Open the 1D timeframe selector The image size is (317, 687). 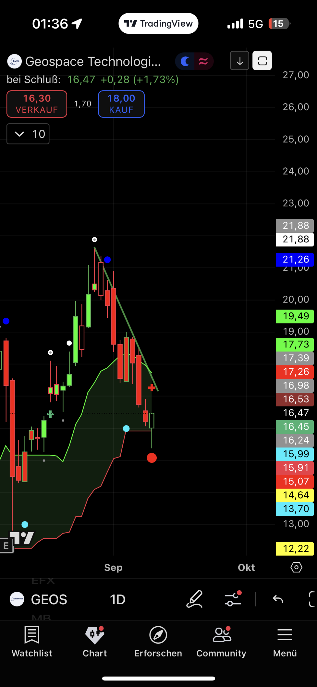coord(118,599)
